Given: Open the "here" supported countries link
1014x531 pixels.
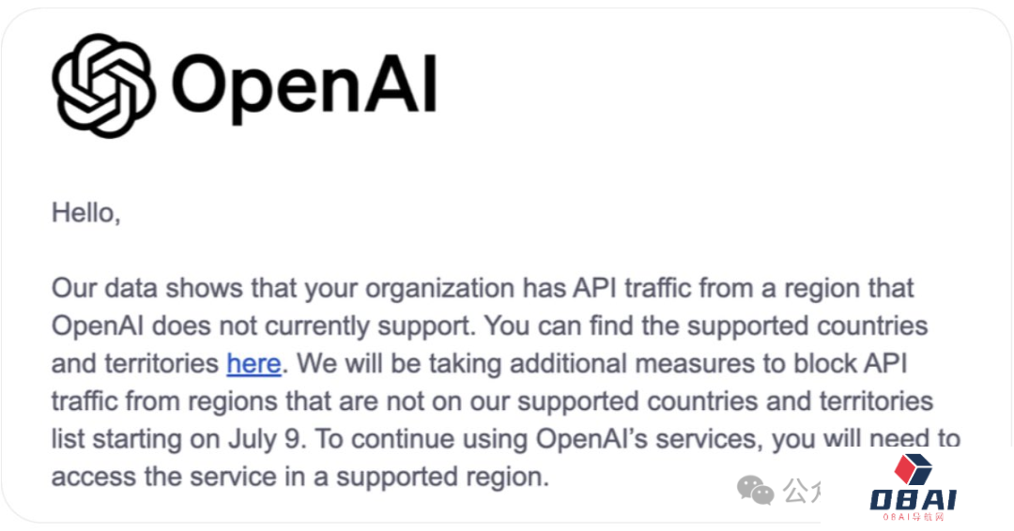Looking at the screenshot, I should (253, 363).
